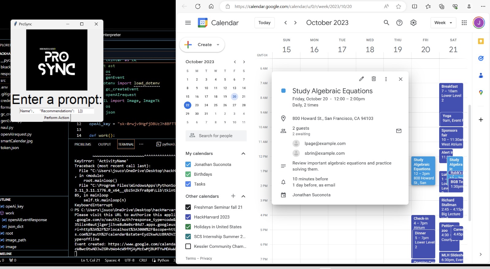Add this page to favorites star
This screenshot has width=490, height=269.
tap(398, 6)
